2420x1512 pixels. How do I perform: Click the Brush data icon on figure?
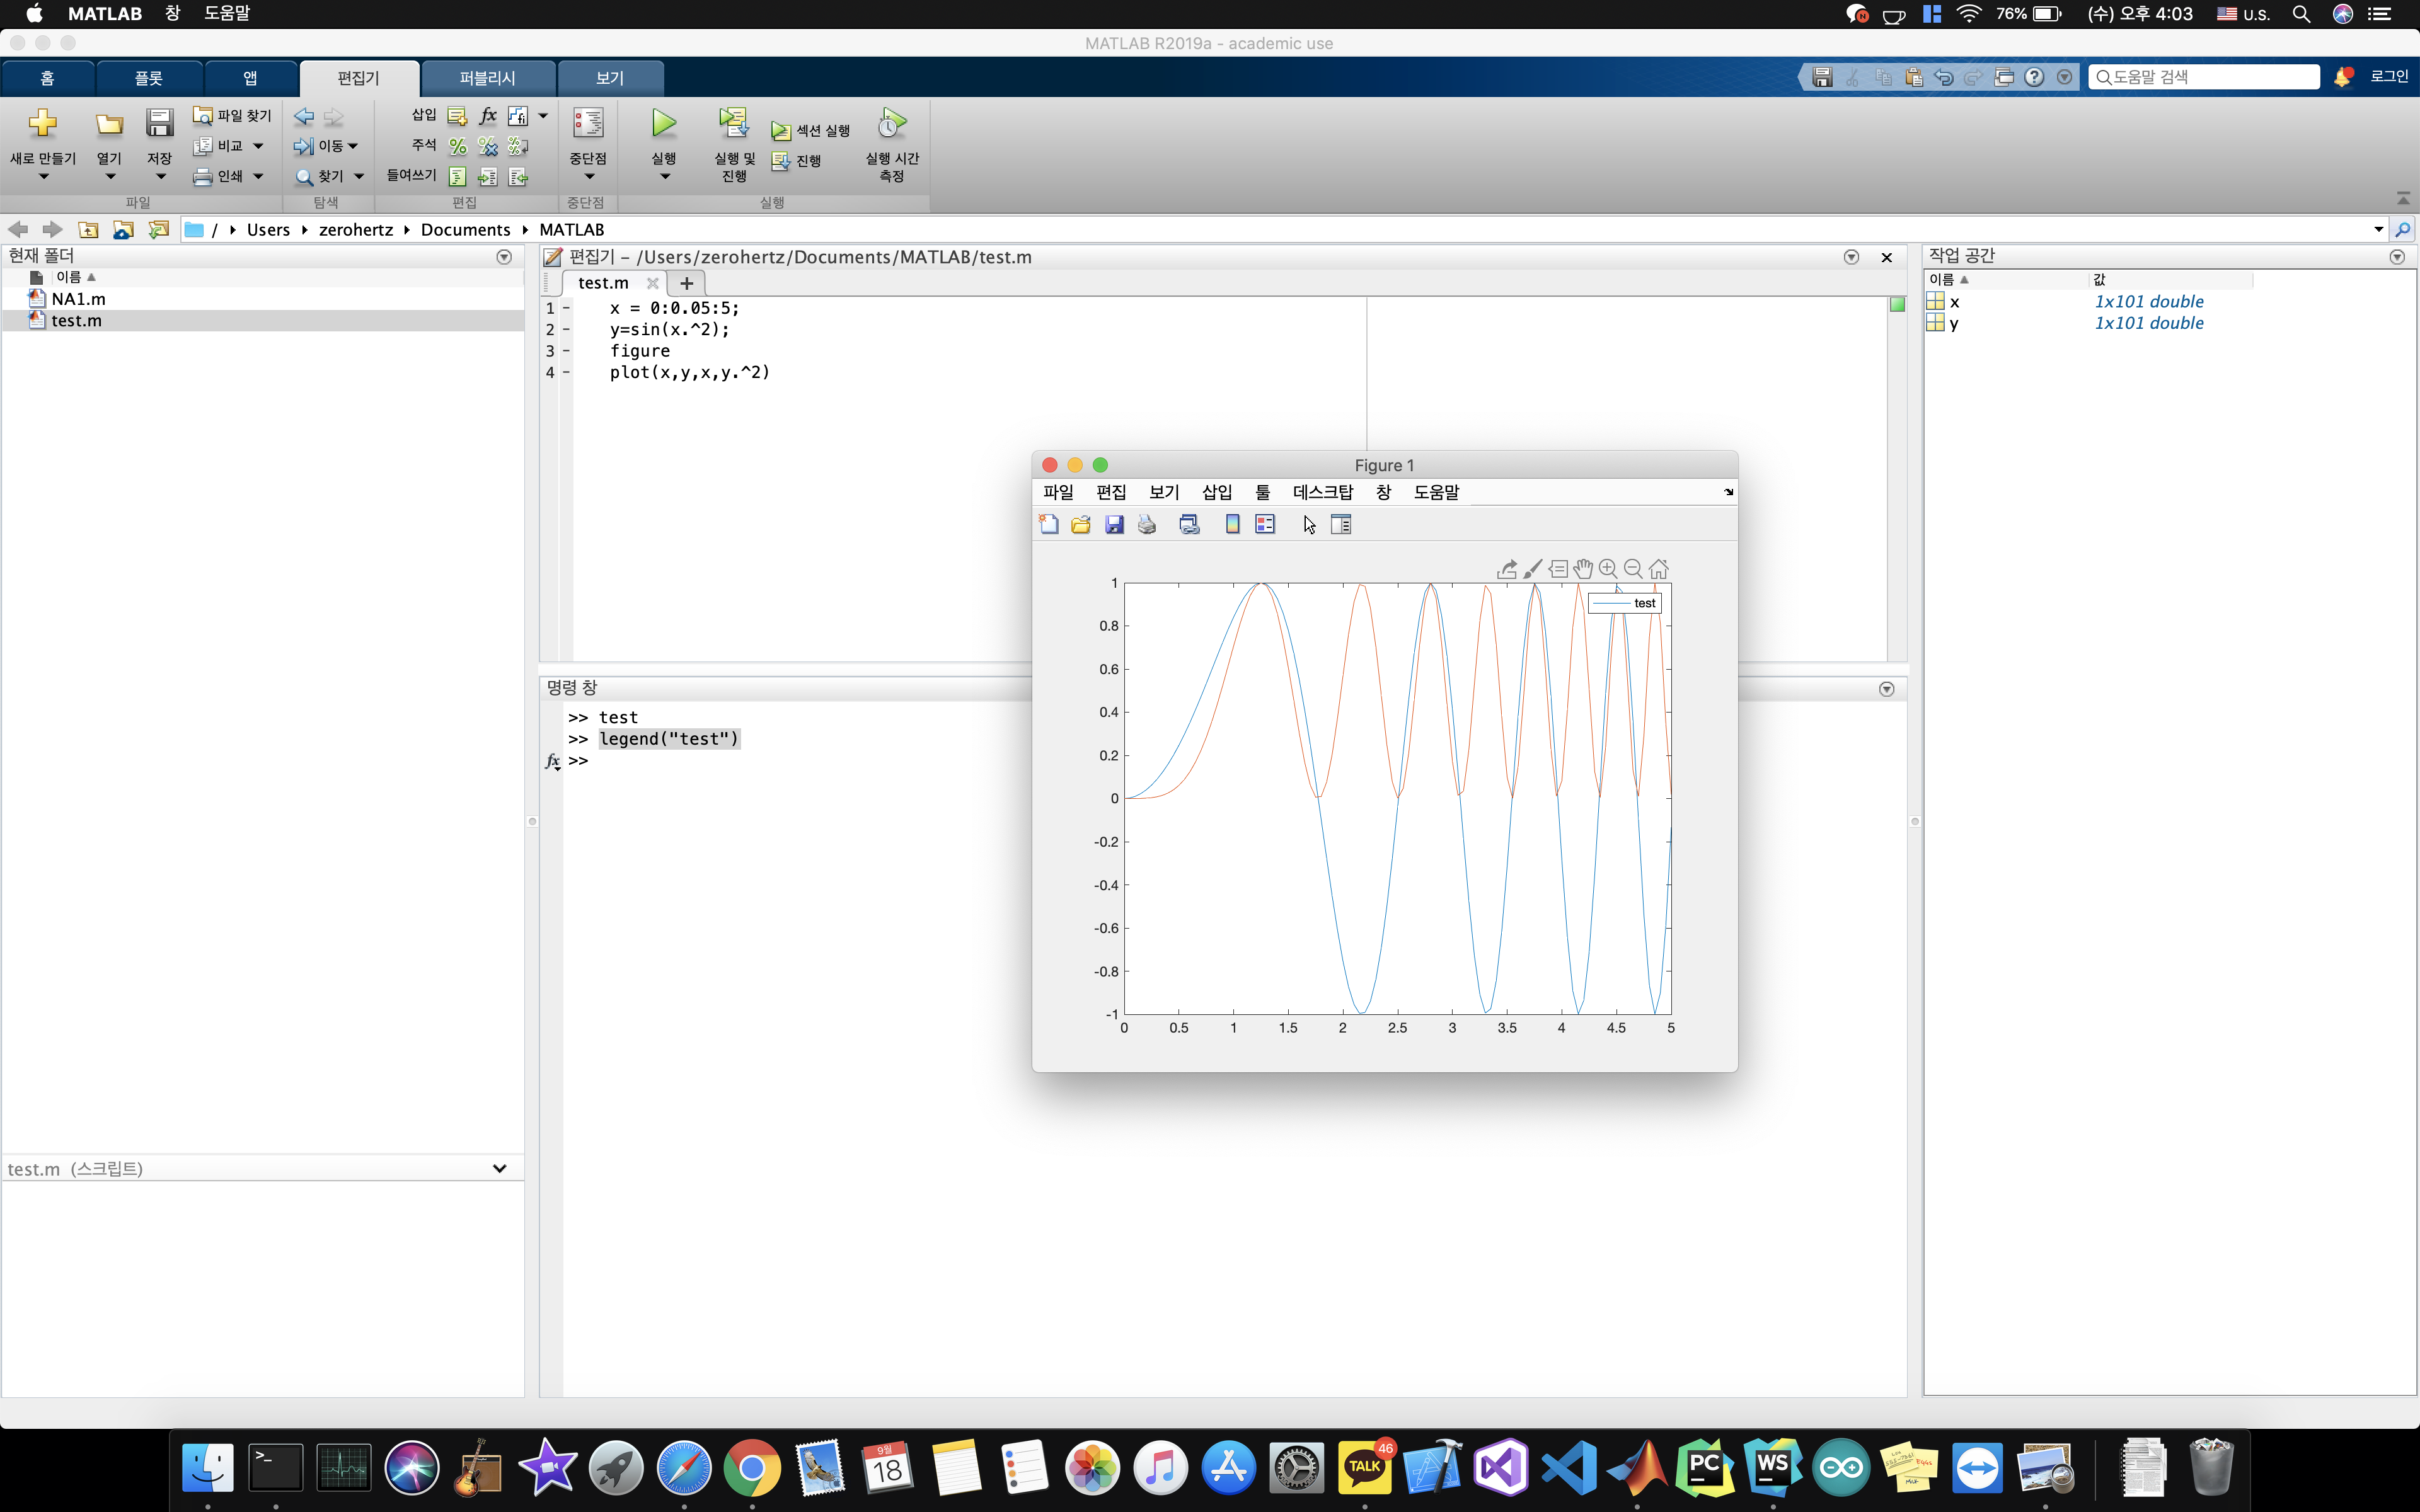[1533, 569]
